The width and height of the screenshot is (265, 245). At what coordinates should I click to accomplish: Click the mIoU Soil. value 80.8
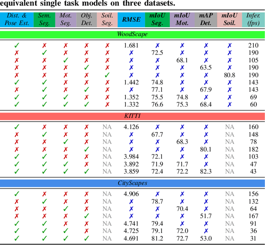tap(229, 75)
